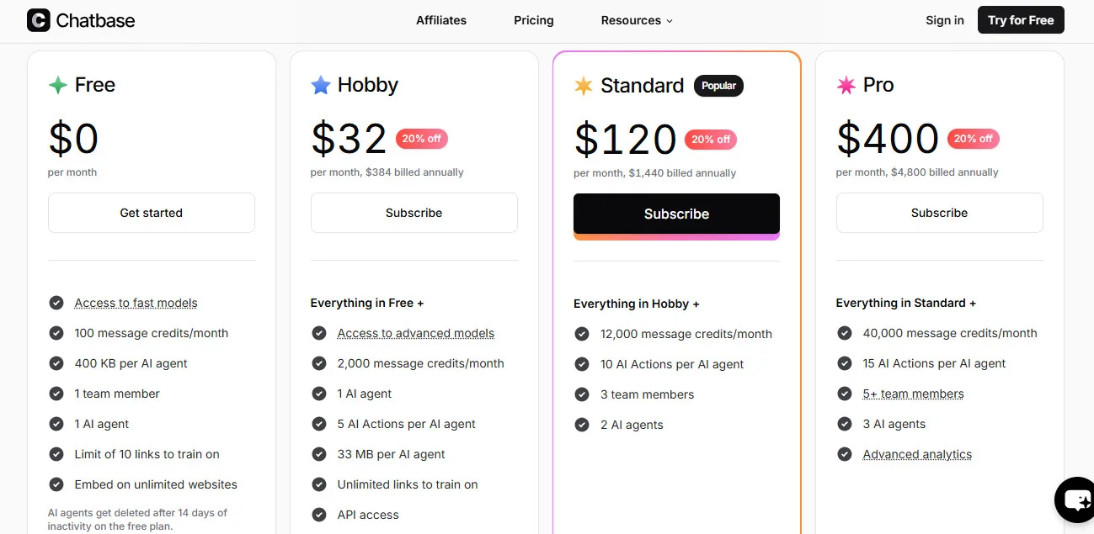Open the chat widget in bottom right corner
This screenshot has height=534, width=1094.
click(x=1075, y=500)
